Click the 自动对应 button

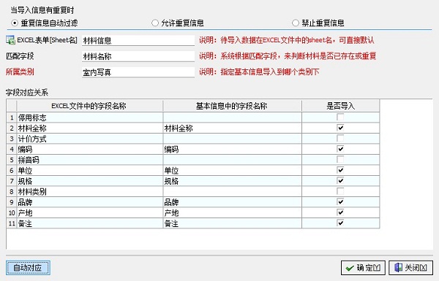28,268
